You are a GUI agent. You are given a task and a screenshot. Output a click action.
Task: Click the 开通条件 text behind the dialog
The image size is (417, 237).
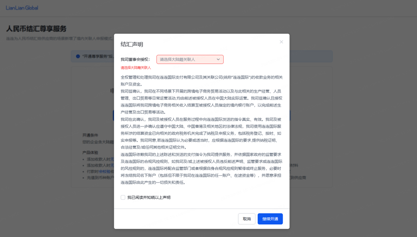click(90, 135)
